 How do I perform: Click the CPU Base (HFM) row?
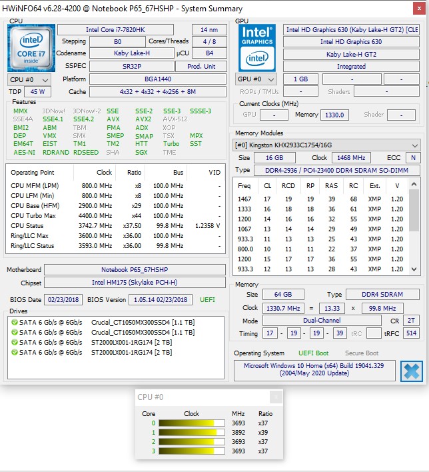[x=115, y=206]
